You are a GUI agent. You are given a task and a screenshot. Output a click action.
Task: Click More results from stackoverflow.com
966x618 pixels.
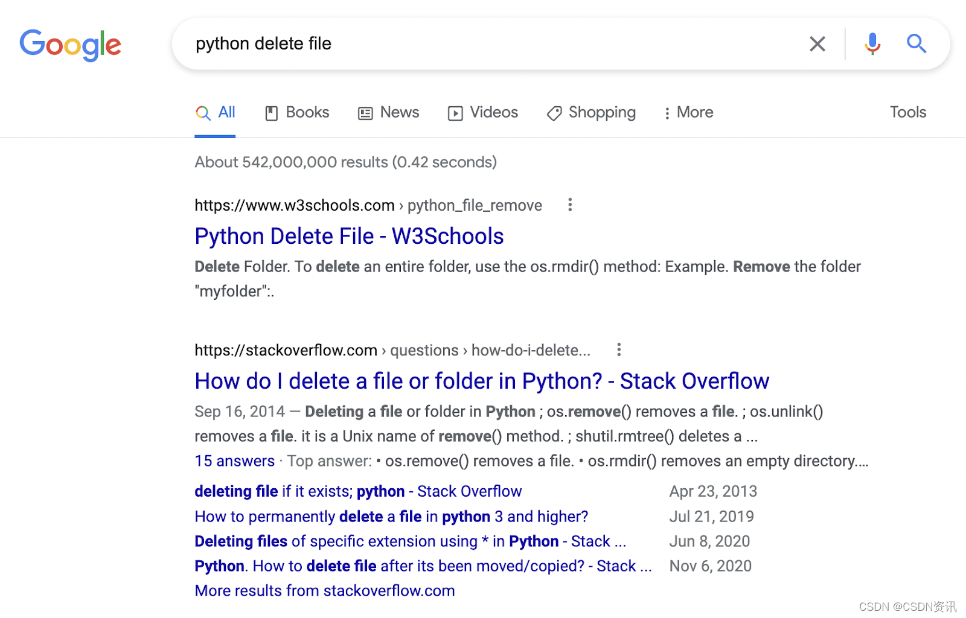[x=325, y=591]
